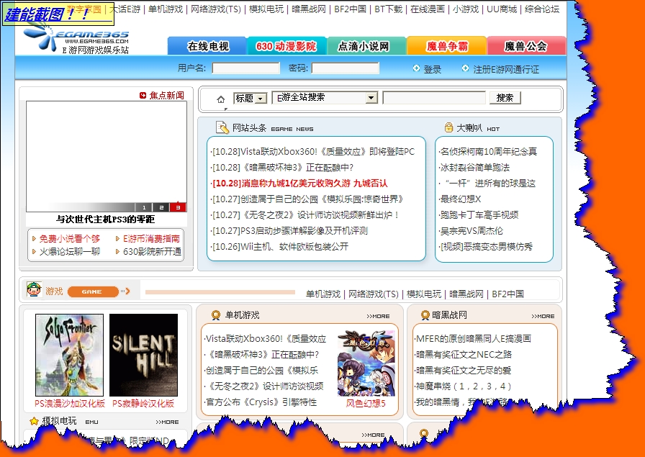Open 官方公布《Crysis》引擎特性 article

coord(261,402)
